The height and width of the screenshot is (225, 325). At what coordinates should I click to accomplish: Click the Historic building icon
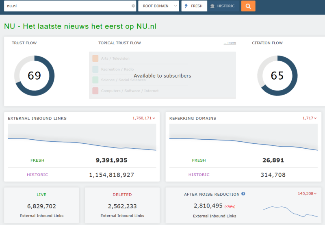point(212,6)
